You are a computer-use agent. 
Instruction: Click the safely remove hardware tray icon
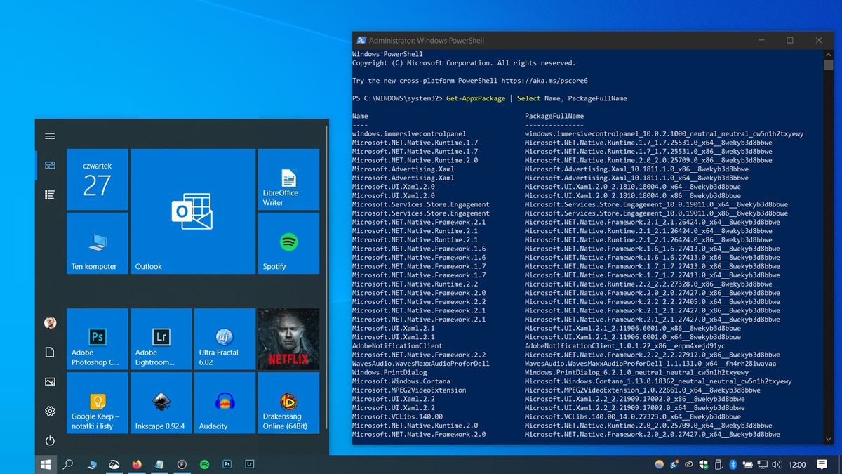coord(718,464)
